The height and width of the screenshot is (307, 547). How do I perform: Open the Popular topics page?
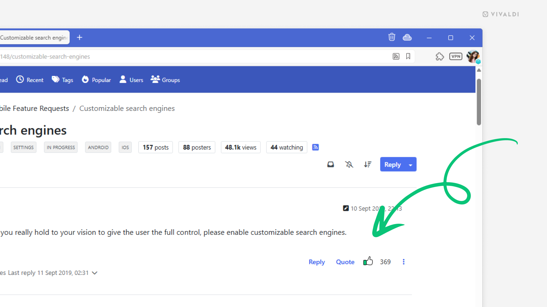click(x=96, y=80)
